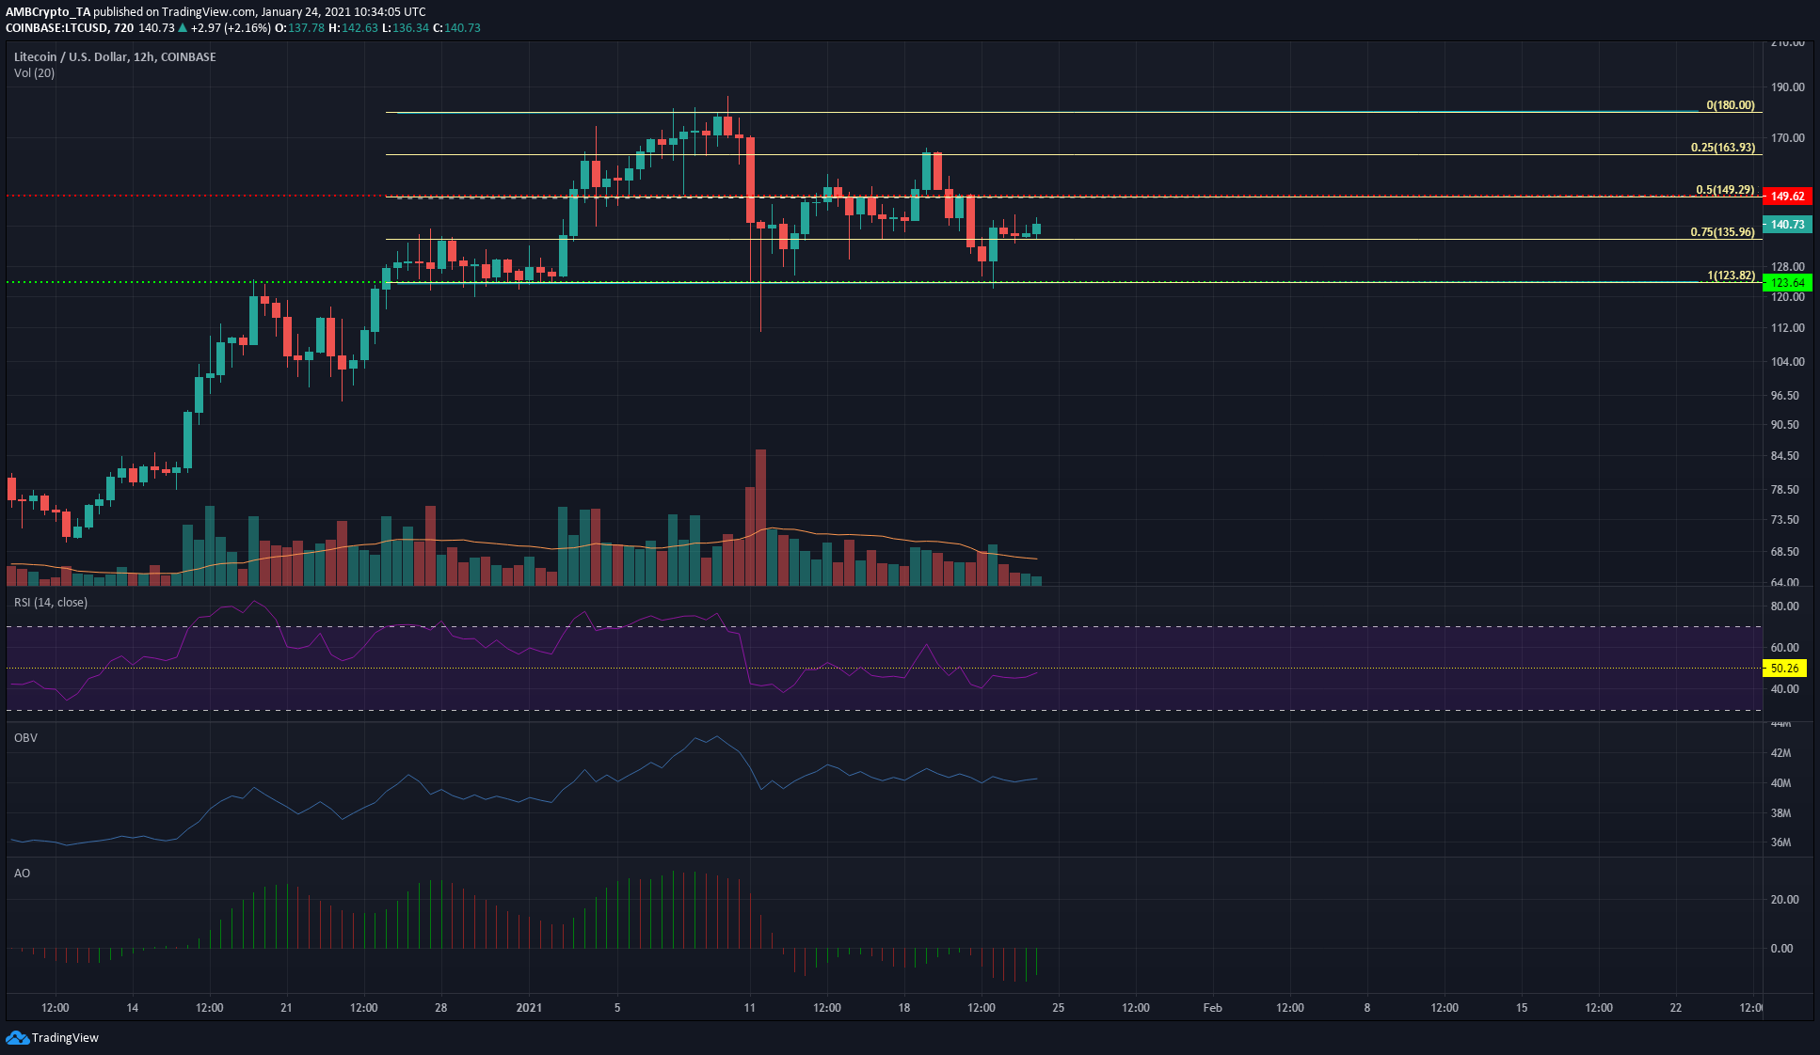This screenshot has width=1820, height=1055.
Task: Click the TradingView logo icon
Action: point(17,1037)
